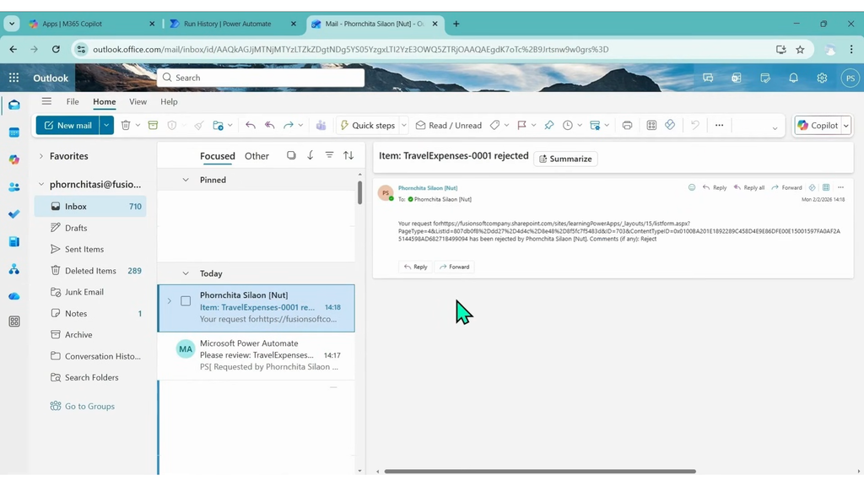Click the reading pane horizontal scrollbar
Screen dimensions: 864x486
pyautogui.click(x=540, y=471)
